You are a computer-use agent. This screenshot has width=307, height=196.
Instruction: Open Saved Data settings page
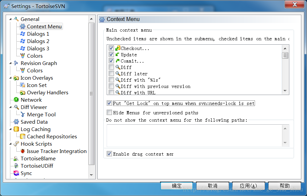coord(34,122)
